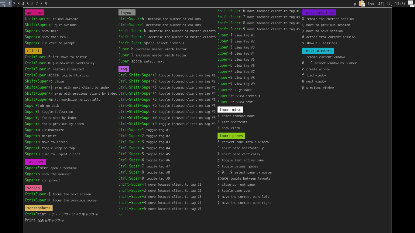The height and width of the screenshot is (233, 415).
Task: Click the downward triangle below tag shortcuts
Action: (120, 214)
